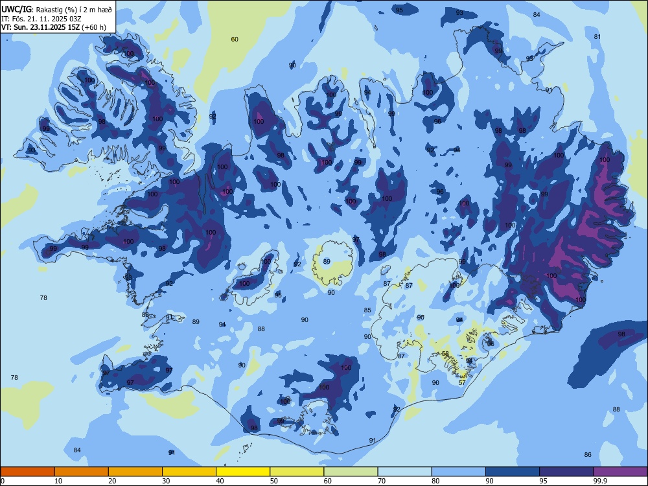Pick the light green 60–70 legend swatch
648x486 pixels.
click(351, 472)
